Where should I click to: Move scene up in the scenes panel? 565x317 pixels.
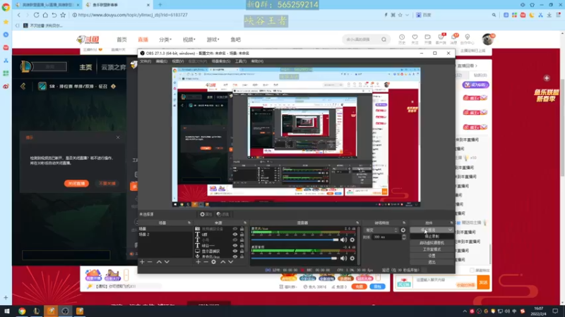pos(159,262)
